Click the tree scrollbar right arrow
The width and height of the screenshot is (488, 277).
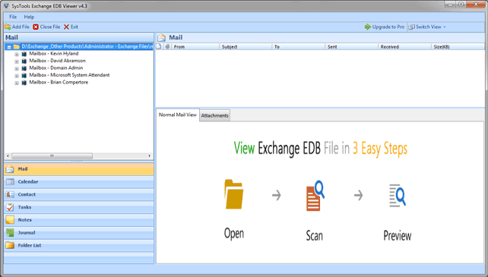point(150,156)
